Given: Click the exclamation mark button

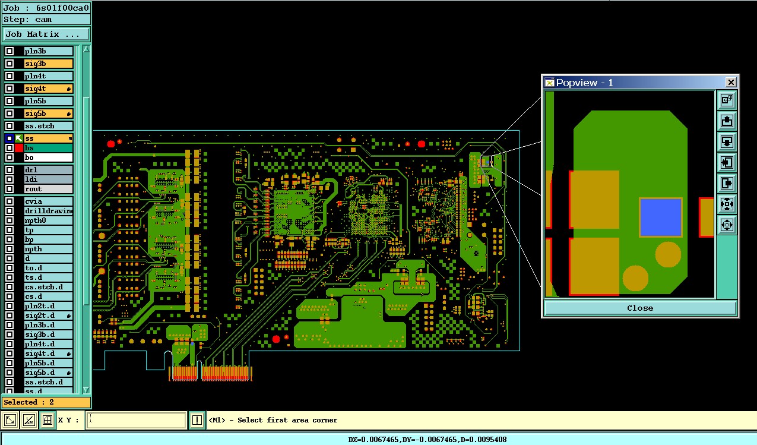Looking at the screenshot, I should click(x=198, y=421).
